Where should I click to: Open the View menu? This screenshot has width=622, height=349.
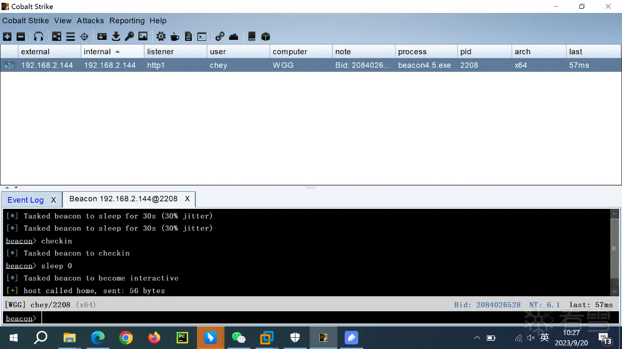(63, 21)
